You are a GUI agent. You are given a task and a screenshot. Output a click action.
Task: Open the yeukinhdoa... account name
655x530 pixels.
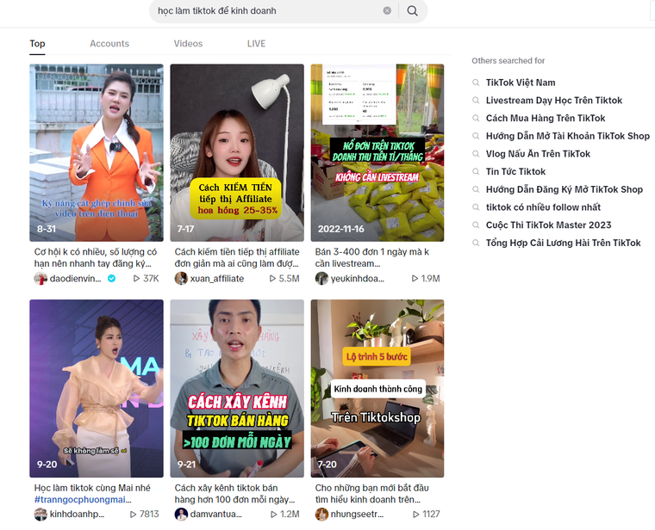click(357, 279)
